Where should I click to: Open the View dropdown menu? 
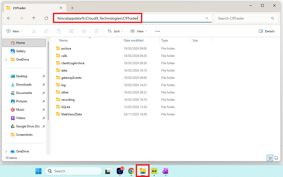(139, 31)
